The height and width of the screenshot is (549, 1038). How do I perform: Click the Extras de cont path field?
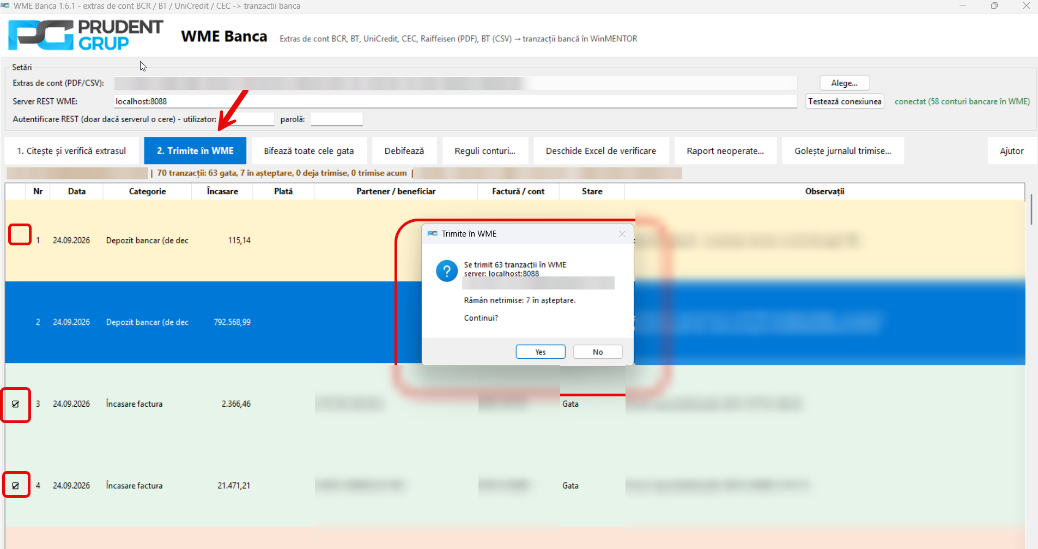(456, 83)
